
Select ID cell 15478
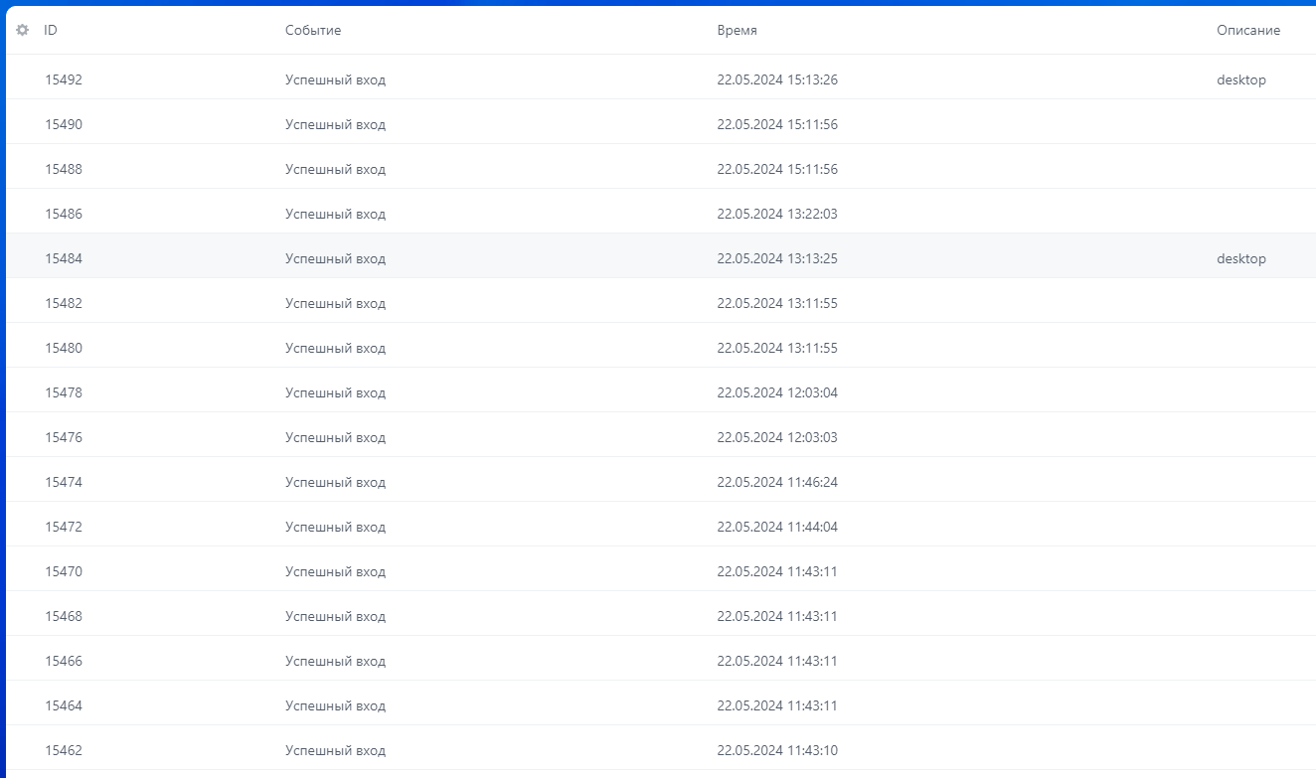pos(64,392)
